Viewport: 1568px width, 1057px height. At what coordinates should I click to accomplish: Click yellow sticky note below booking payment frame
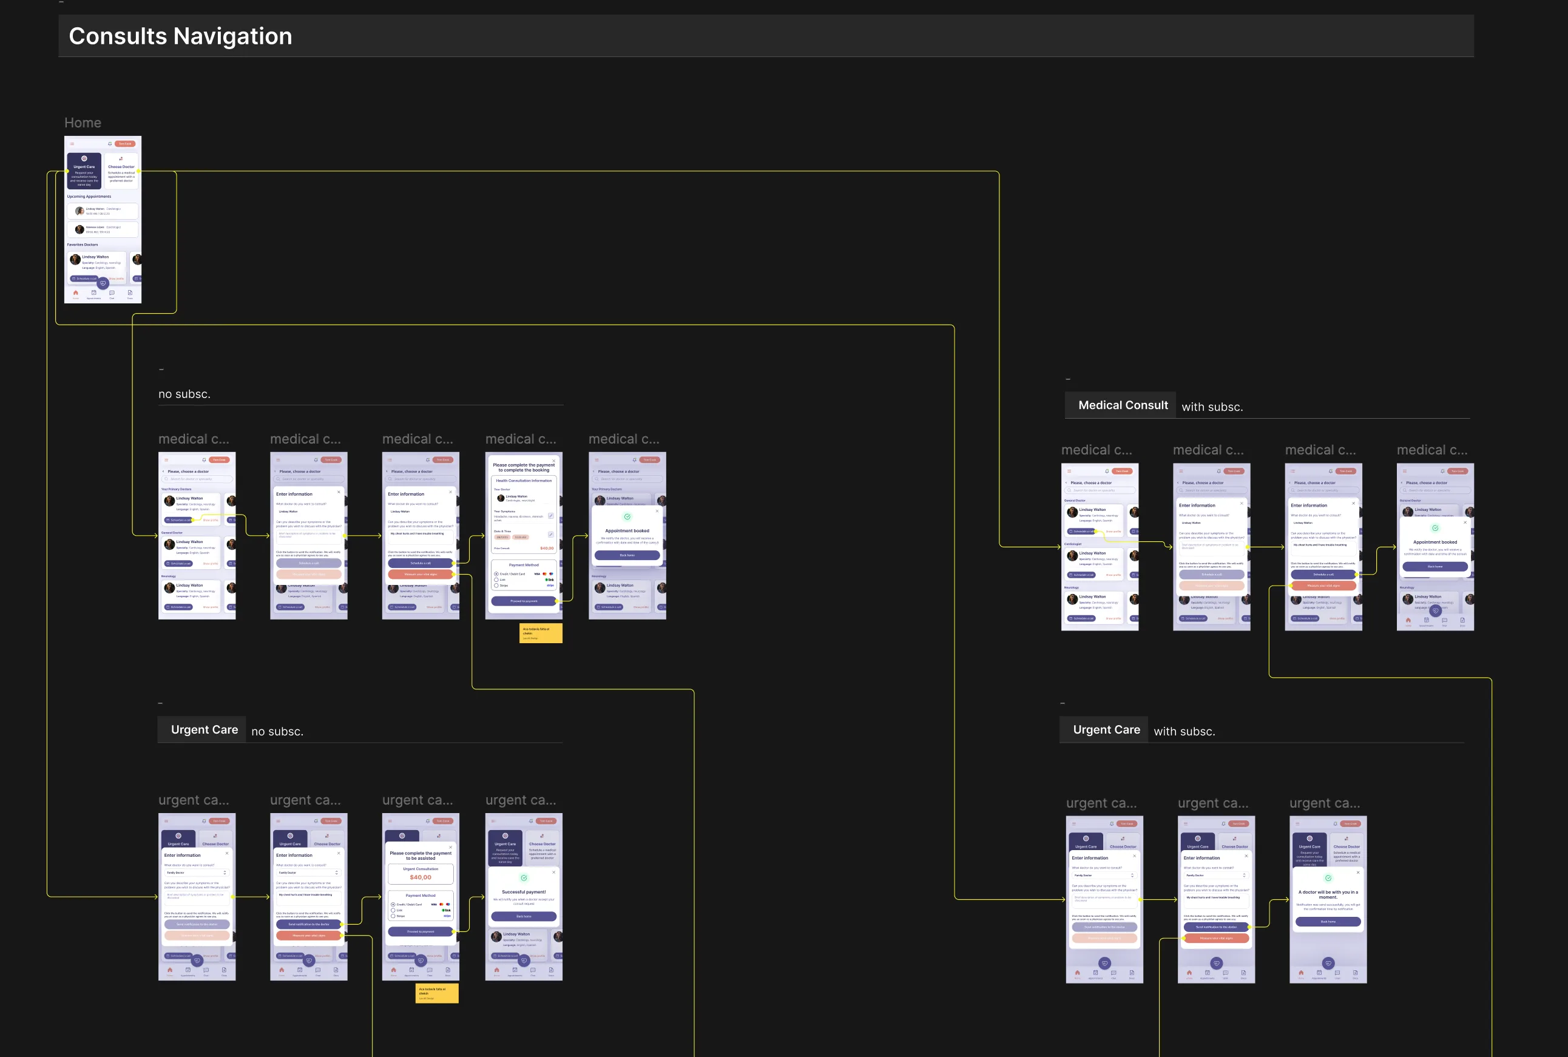541,633
